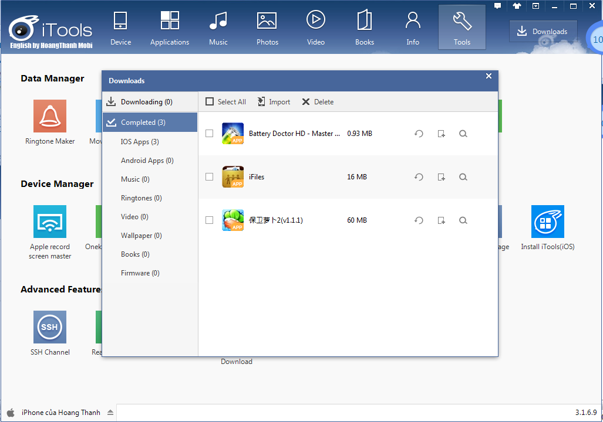603x422 pixels.
Task: Switch to the Books tab
Action: coord(364,28)
